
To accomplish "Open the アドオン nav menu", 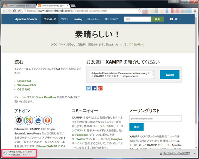I will pyautogui.click(x=65, y=19).
